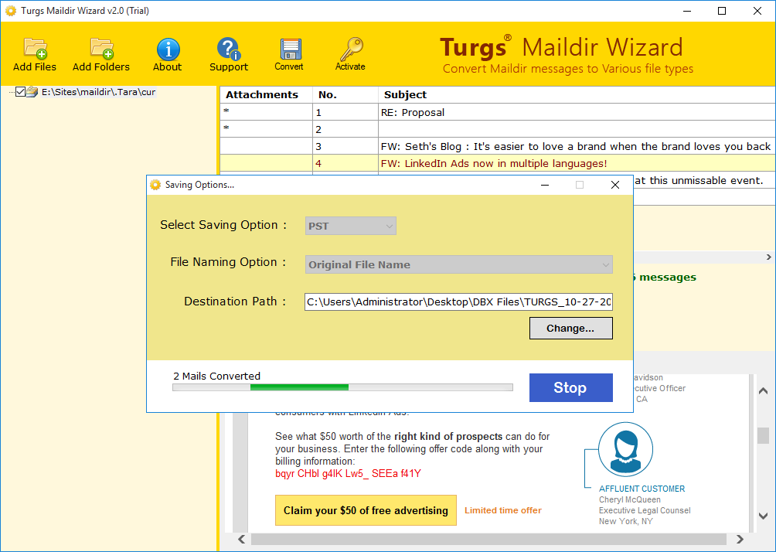Screen dimensions: 776x552
Task: Click the preview horizontal scrollbar right arrow
Action: pos(740,539)
